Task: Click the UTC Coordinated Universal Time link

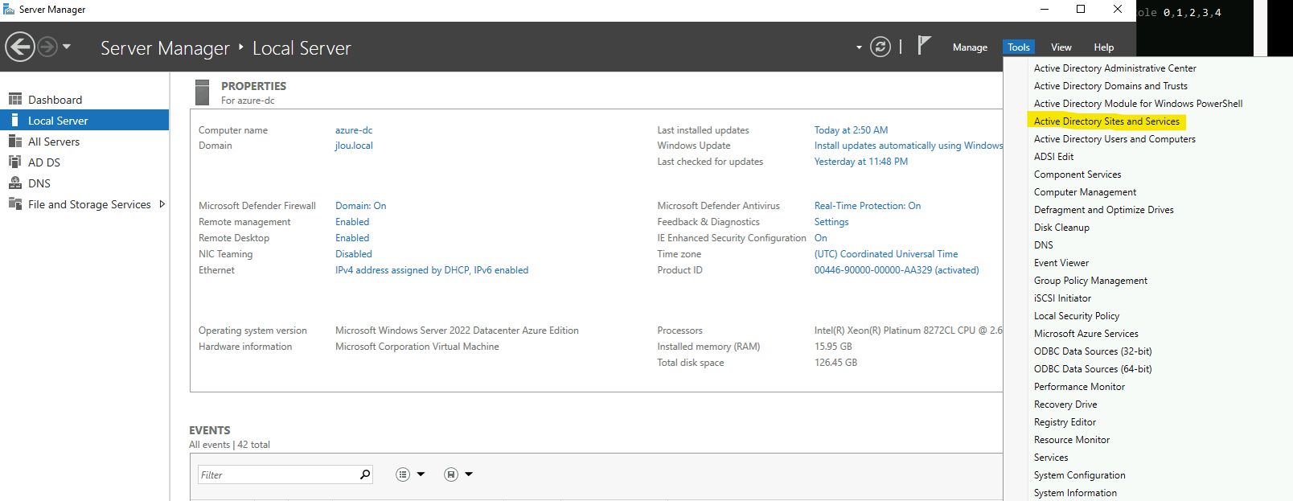Action: click(x=886, y=254)
